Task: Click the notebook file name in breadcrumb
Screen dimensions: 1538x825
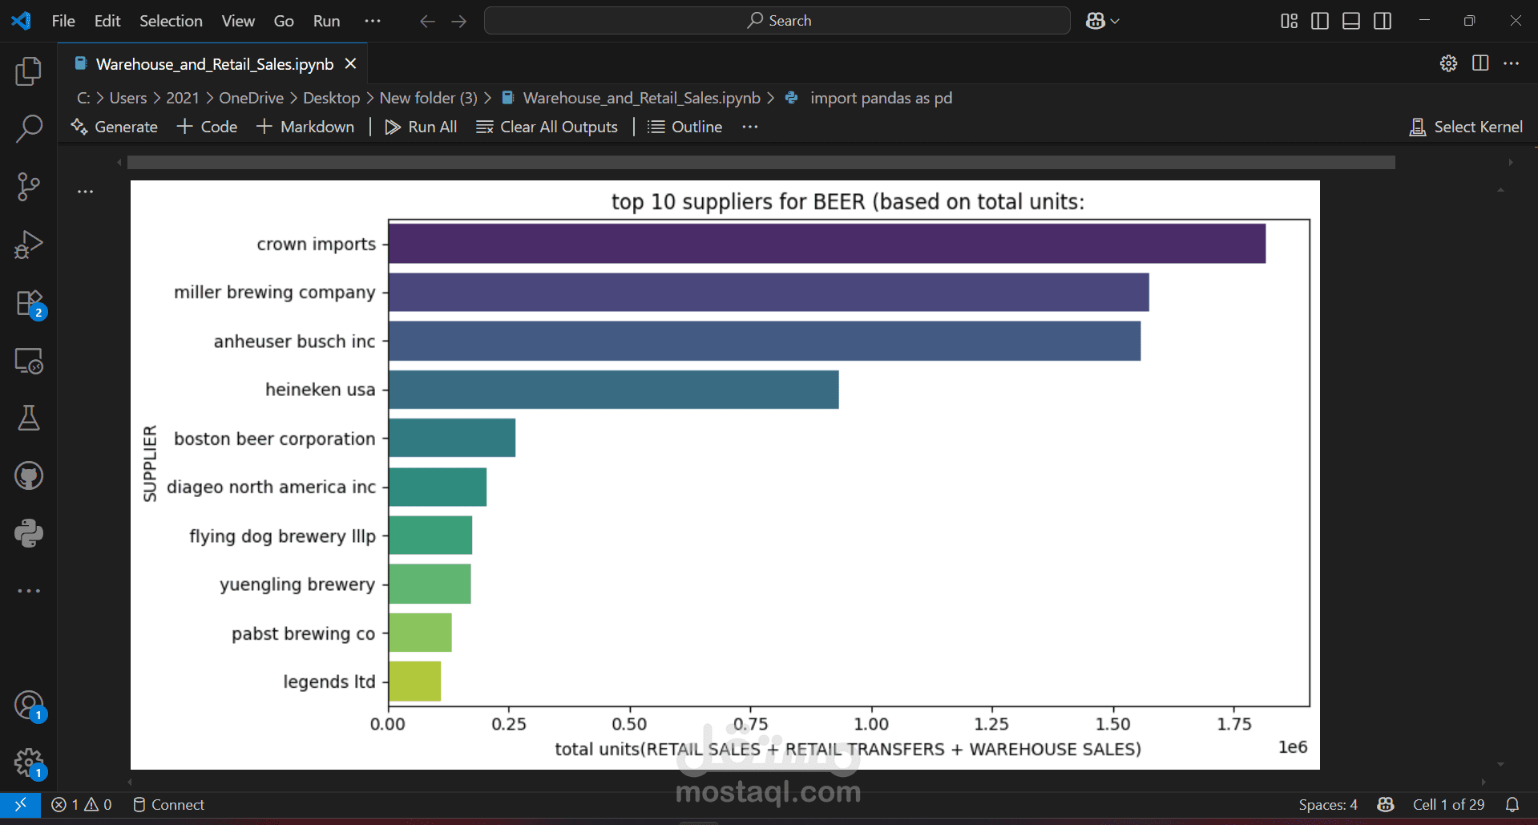Action: 641,98
